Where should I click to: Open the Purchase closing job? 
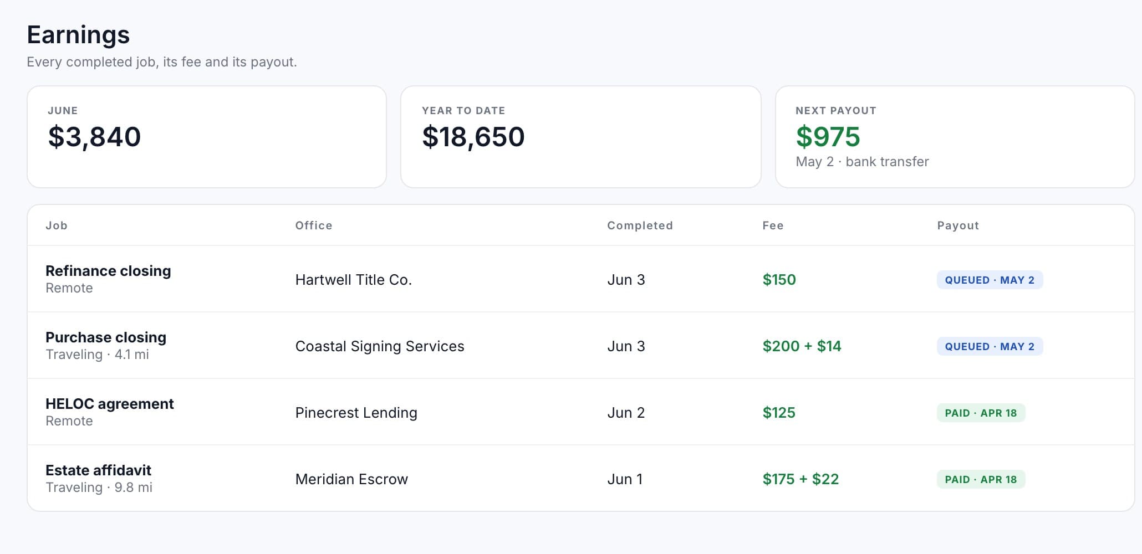pos(106,337)
